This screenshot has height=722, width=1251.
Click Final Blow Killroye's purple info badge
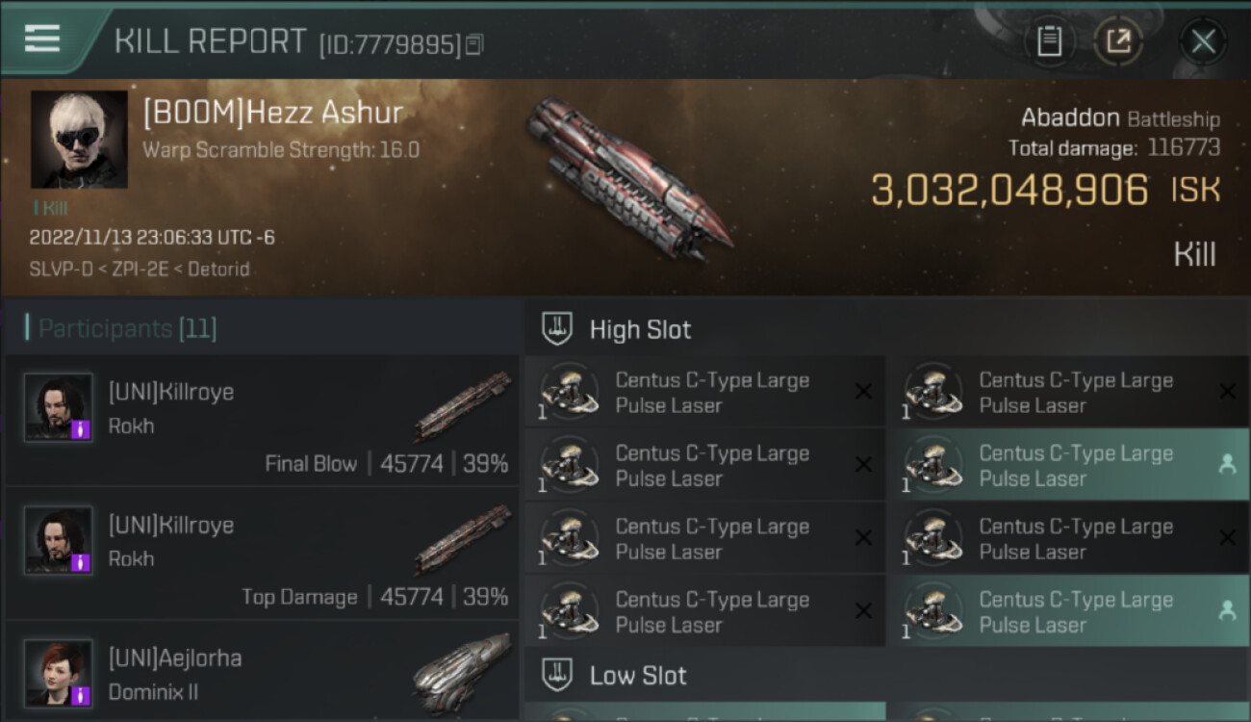[82, 429]
